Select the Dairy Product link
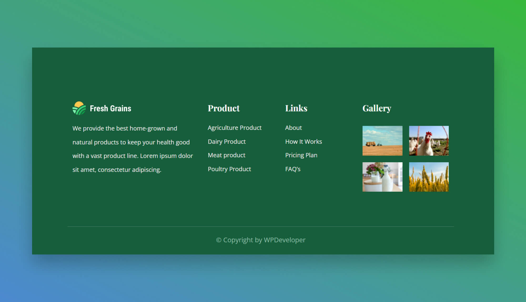526x302 pixels. (x=226, y=141)
